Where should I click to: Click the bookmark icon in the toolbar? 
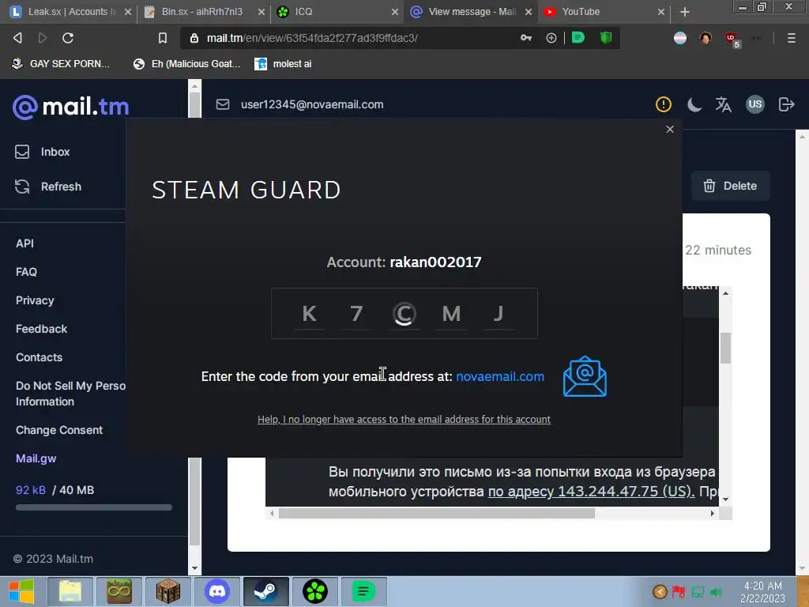tap(163, 38)
